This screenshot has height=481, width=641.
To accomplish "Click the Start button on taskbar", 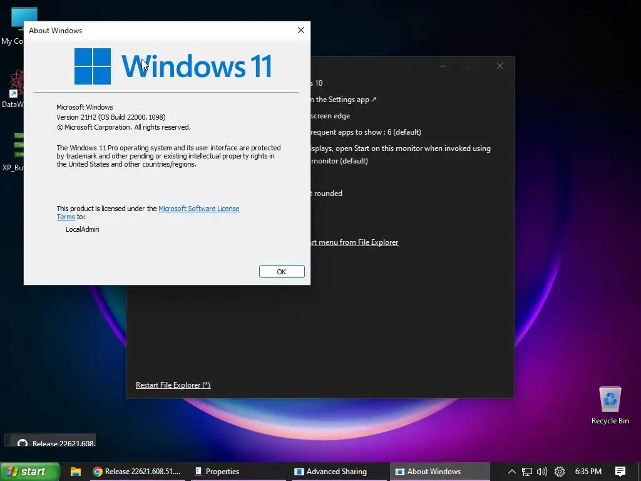I will pyautogui.click(x=30, y=472).
